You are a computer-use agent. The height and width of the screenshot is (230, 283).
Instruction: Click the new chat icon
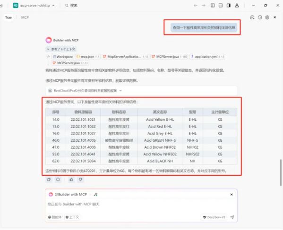tap(252, 17)
